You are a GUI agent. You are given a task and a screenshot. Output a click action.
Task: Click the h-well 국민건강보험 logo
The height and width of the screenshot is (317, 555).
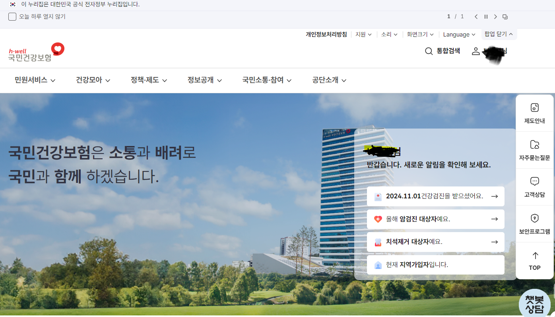coord(36,52)
